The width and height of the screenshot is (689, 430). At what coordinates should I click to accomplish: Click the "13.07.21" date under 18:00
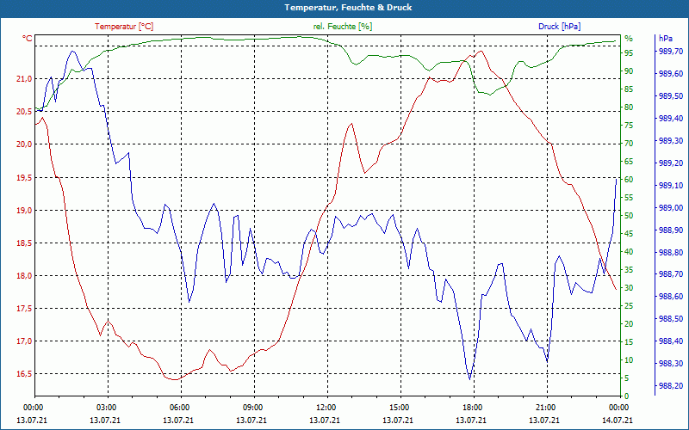[x=471, y=421]
